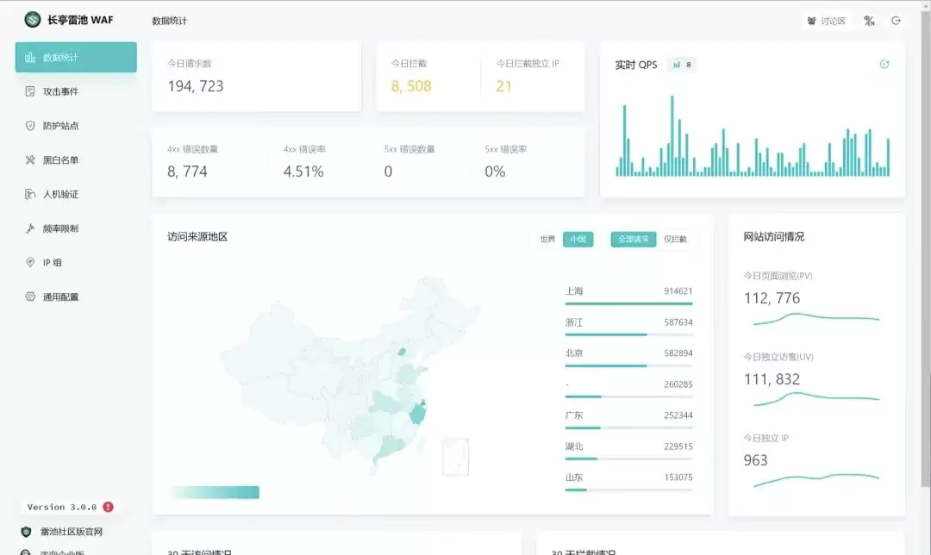931x555 pixels.
Task: Click the 攻击事件 document icon in the sidebar
Action: (30, 91)
